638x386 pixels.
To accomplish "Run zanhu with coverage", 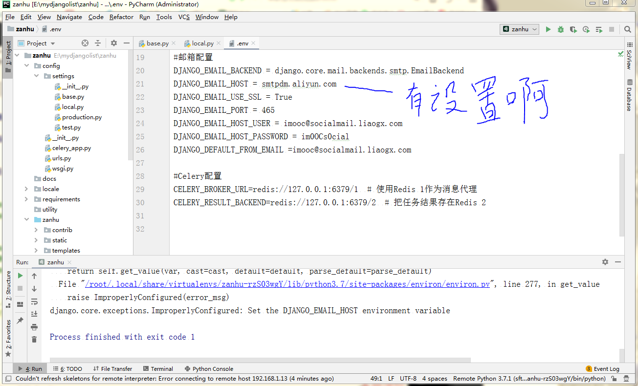I will (573, 29).
